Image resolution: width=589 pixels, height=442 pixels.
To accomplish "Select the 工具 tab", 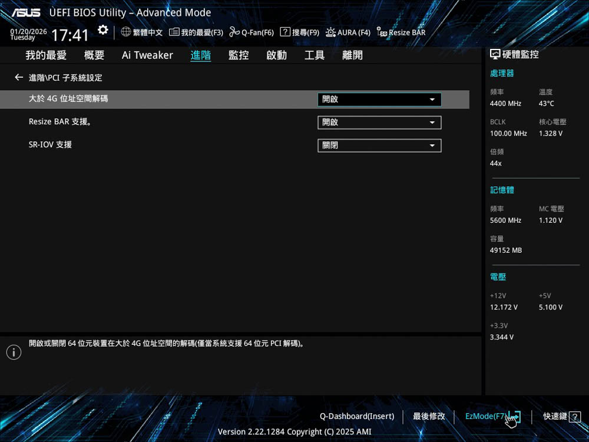I will [x=315, y=55].
